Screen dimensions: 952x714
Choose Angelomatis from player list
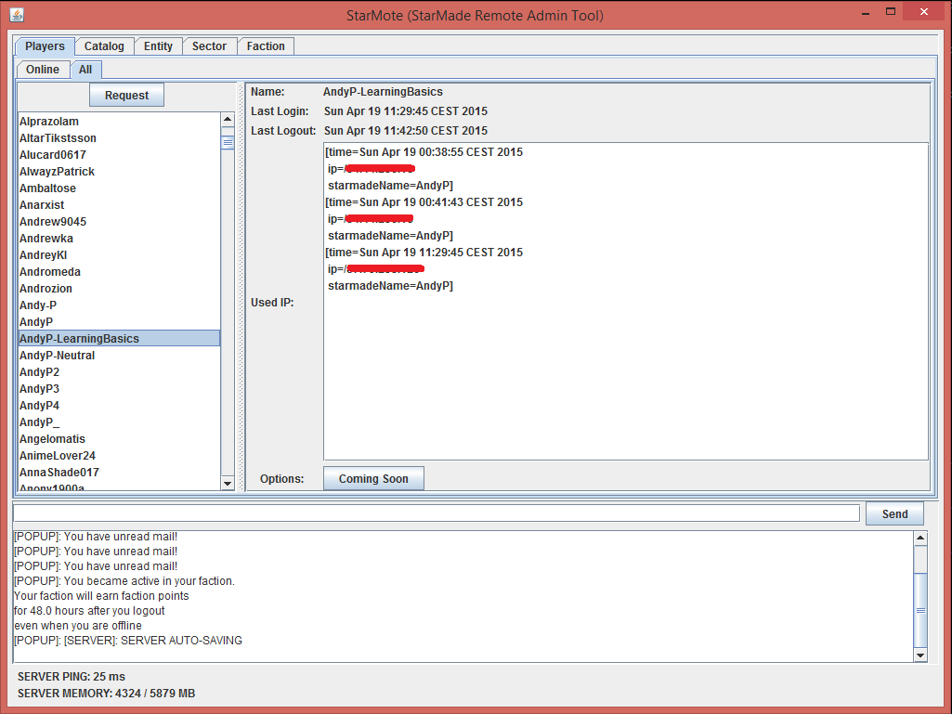tap(53, 439)
